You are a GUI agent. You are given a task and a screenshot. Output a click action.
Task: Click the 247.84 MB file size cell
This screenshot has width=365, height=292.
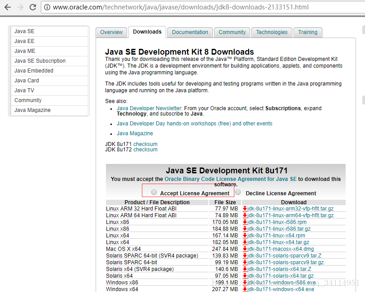pyautogui.click(x=225, y=249)
